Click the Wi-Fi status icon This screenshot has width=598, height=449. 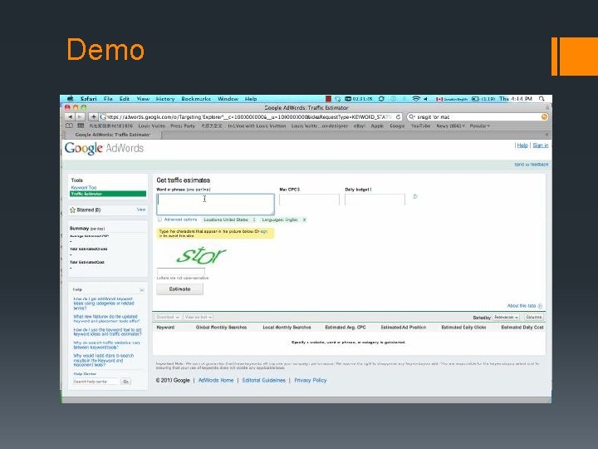416,99
